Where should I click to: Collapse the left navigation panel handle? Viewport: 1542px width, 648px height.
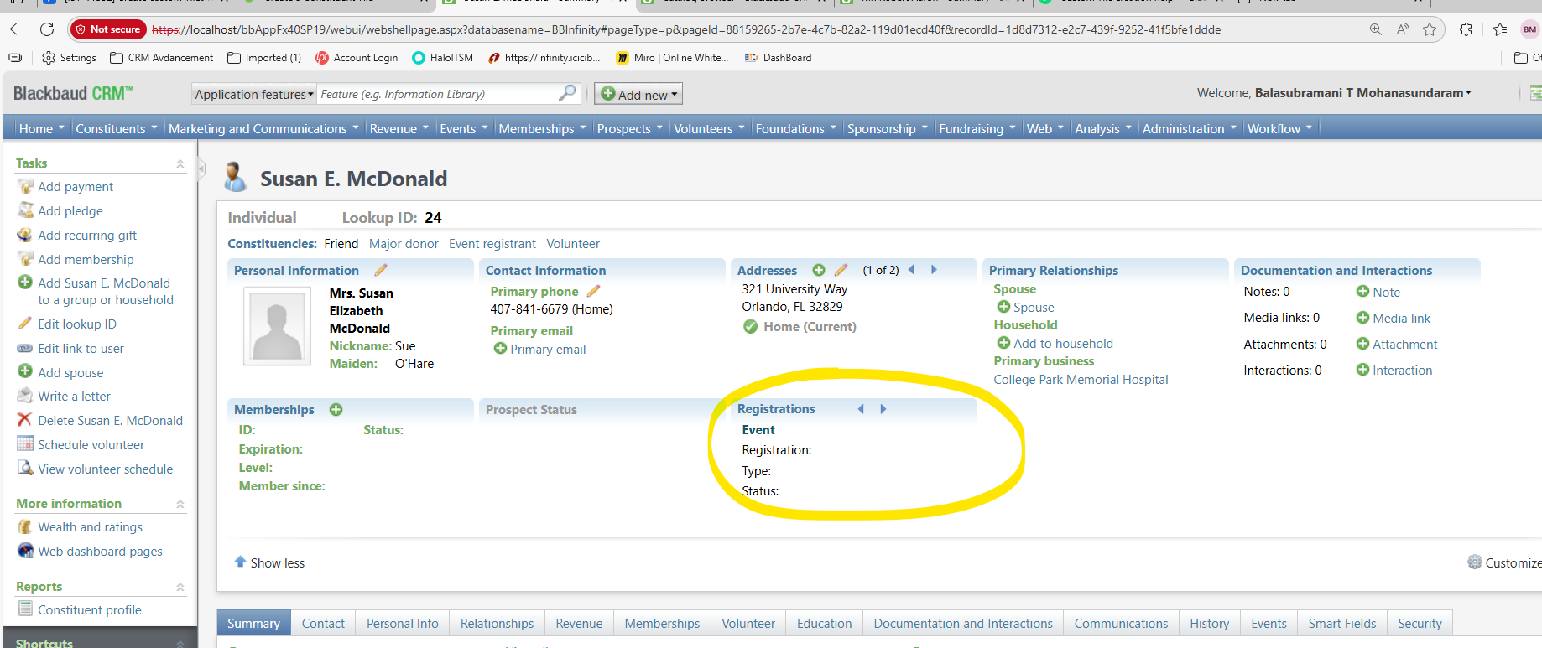click(x=201, y=170)
